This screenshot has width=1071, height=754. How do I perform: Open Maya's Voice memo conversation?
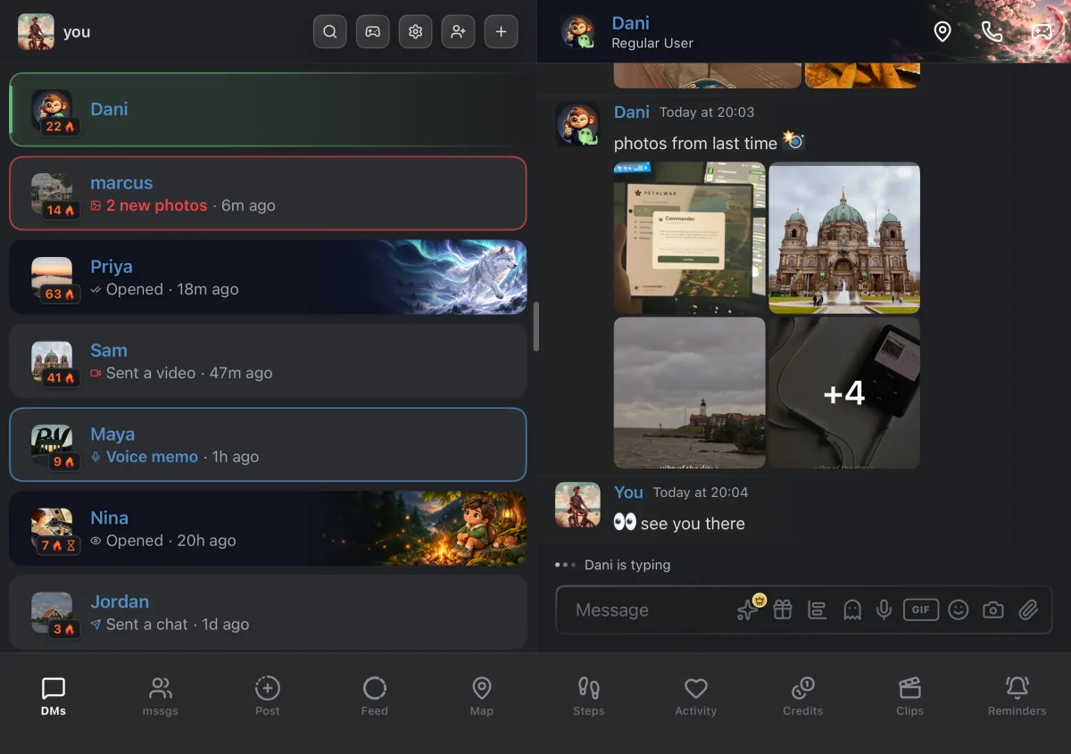(268, 445)
